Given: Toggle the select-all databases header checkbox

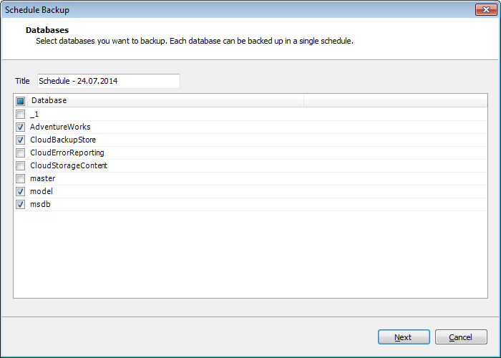Looking at the screenshot, I should tap(21, 102).
